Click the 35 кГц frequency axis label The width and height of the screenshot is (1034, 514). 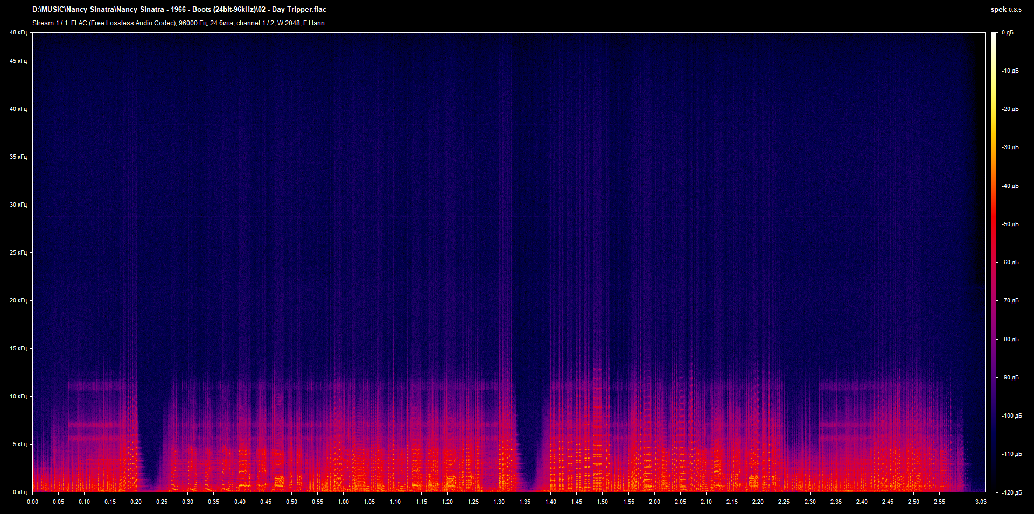click(x=18, y=157)
